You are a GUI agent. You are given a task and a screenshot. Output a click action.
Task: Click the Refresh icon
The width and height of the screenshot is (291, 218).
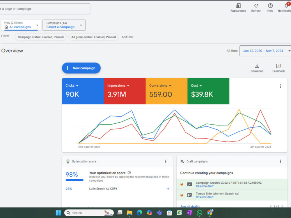(x=256, y=6)
